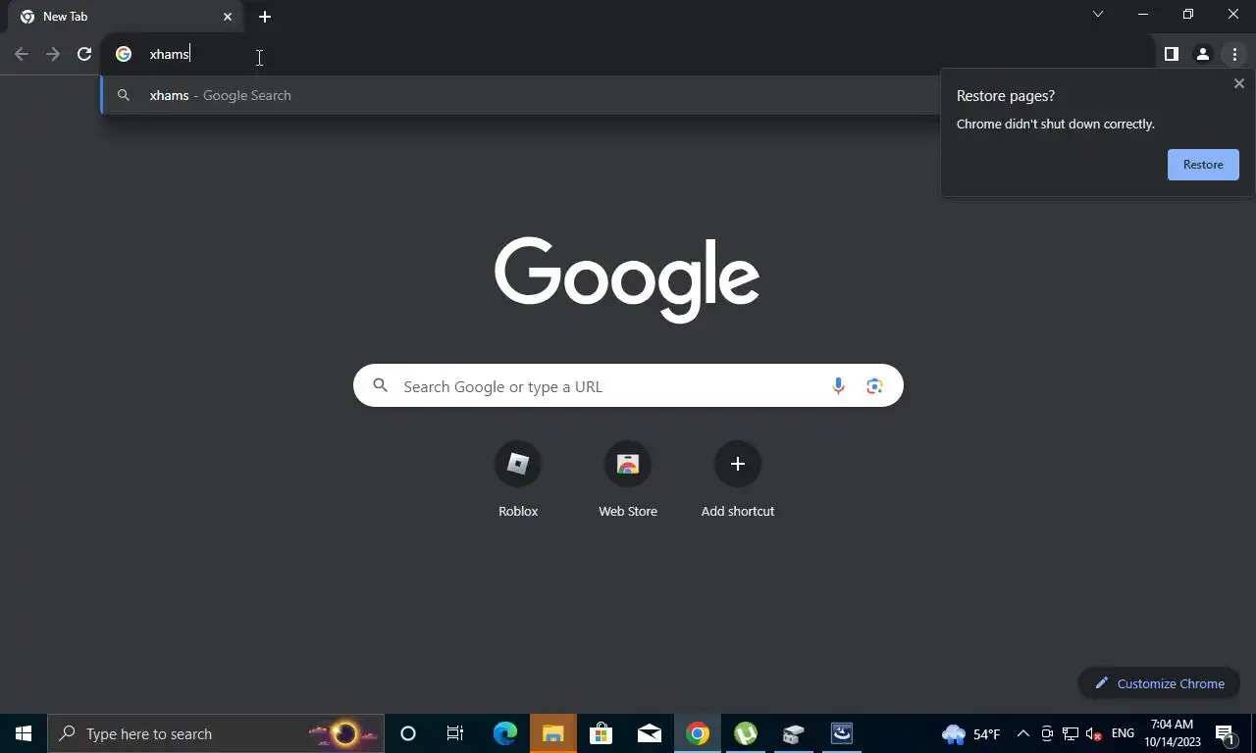1256x753 pixels.
Task: Open a new tab with plus button
Action: tap(265, 17)
